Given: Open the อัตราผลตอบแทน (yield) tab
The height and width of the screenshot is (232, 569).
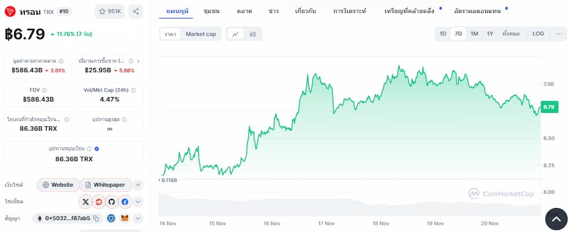Looking at the screenshot, I should [477, 11].
